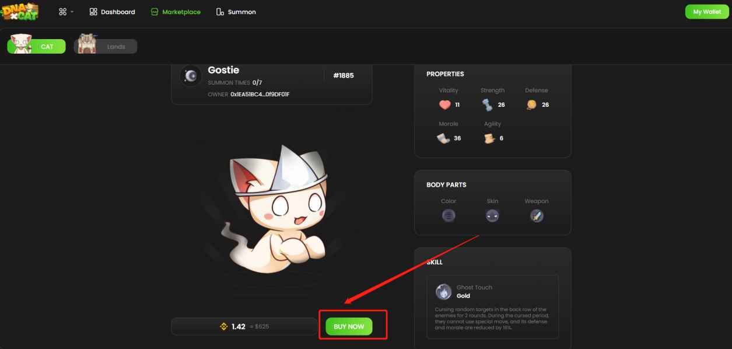This screenshot has height=349, width=732.
Task: Click the BNB coin icon by price
Action: [x=223, y=326]
